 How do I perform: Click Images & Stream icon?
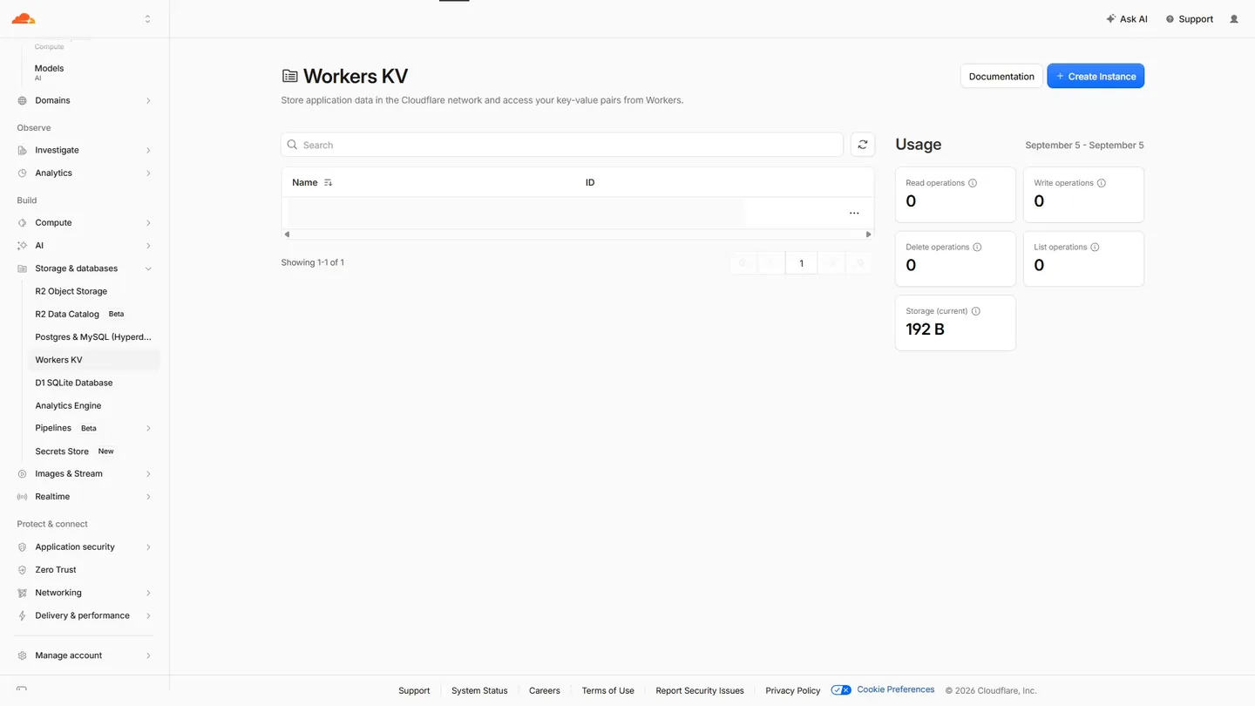pyautogui.click(x=23, y=473)
